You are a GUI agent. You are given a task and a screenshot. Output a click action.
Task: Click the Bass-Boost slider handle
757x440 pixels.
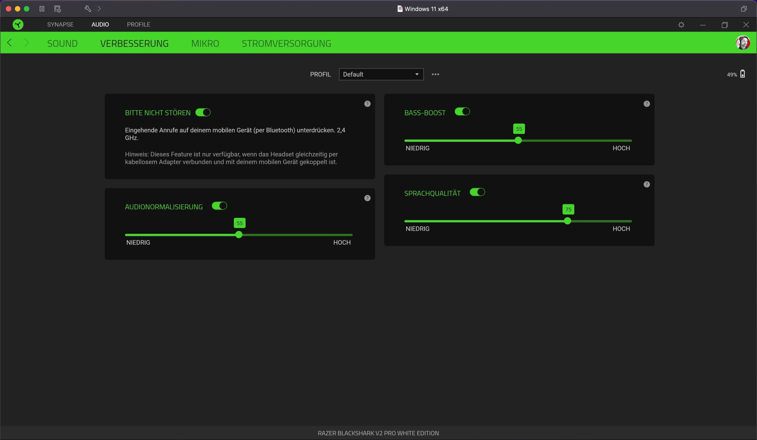point(518,140)
